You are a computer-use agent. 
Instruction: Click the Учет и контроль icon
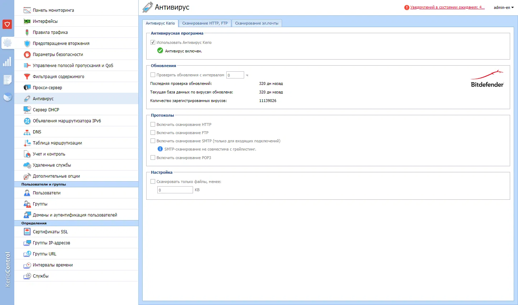coord(27,154)
